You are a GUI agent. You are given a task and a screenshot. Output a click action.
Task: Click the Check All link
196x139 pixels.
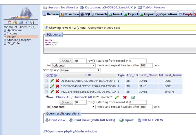tap(63, 97)
